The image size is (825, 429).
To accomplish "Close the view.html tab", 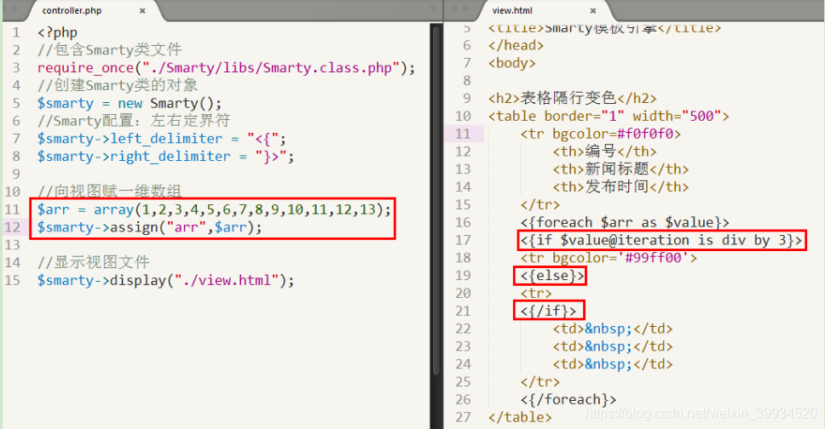I will (593, 10).
